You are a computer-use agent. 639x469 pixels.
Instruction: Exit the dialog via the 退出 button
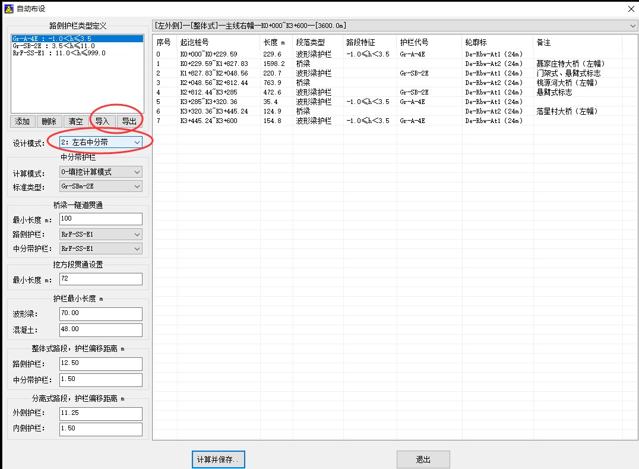coord(422,459)
